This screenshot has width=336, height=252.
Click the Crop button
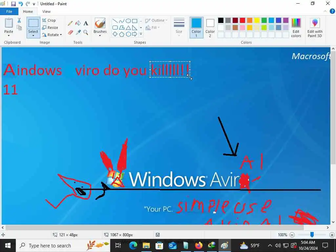[x=49, y=20]
